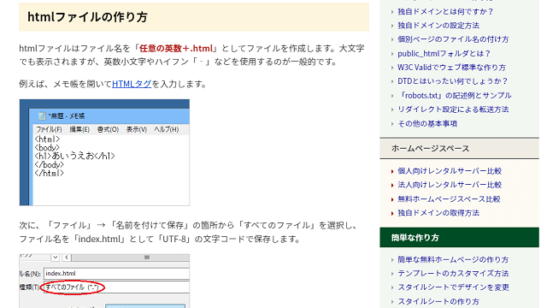
Task: Open 簡単な無料ホームページの作り方 link
Action: (453, 259)
